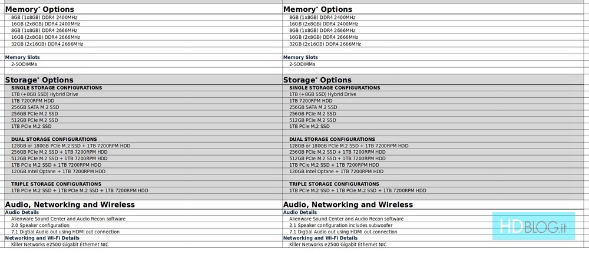Select the left Memory Options heading
Viewport: 589px width, 254px height.
pyautogui.click(x=40, y=9)
